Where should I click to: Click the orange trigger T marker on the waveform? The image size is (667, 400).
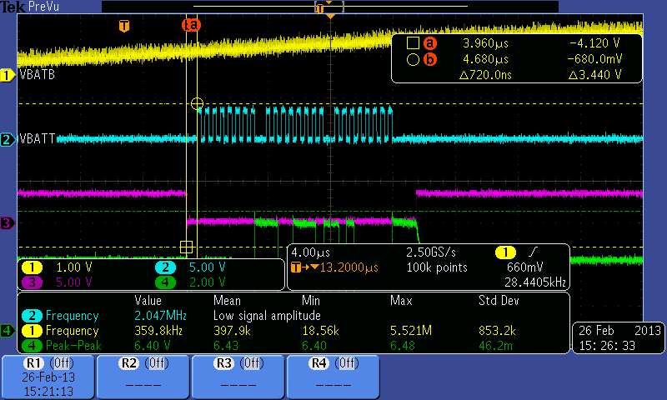coord(123,26)
